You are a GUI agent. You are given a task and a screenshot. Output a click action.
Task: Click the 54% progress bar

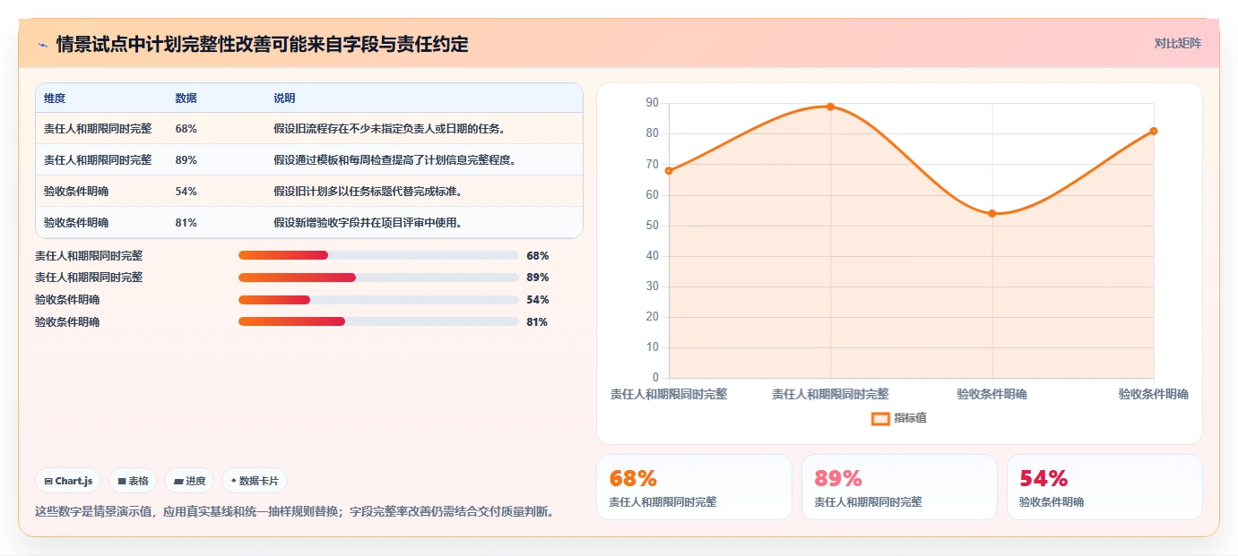(x=378, y=300)
